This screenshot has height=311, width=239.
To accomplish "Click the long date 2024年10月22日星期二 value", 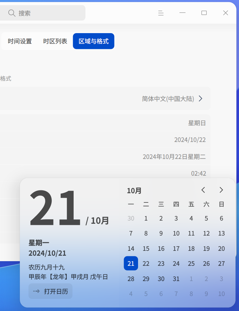I will click(x=174, y=157).
